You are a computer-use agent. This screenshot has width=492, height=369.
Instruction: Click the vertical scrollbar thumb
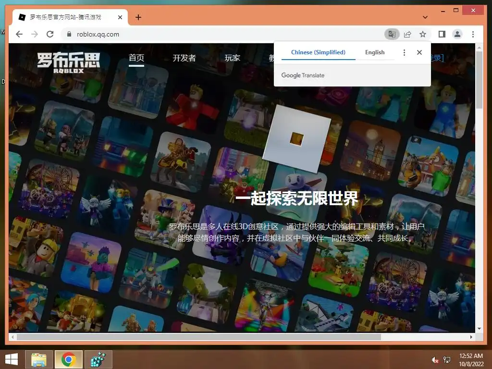coord(479,80)
